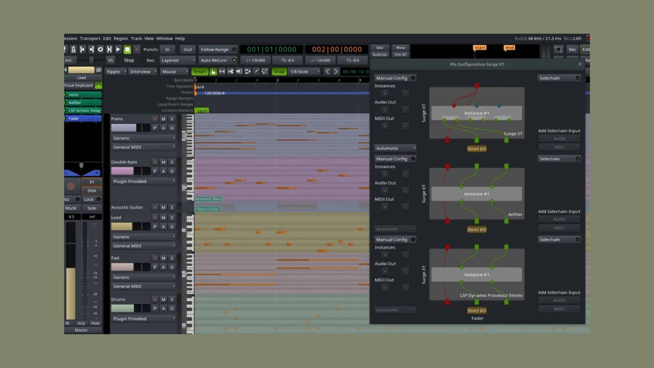This screenshot has width=654, height=368.
Task: Jump to session start transport icon
Action: (82, 49)
